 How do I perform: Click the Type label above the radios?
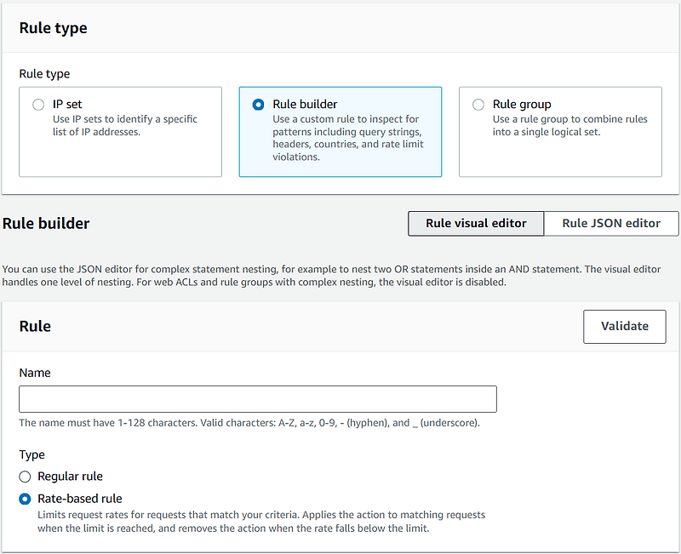click(x=31, y=455)
